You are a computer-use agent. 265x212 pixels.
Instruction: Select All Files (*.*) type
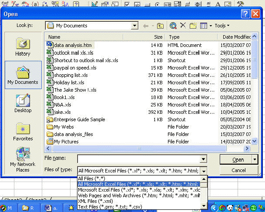[x=139, y=179]
